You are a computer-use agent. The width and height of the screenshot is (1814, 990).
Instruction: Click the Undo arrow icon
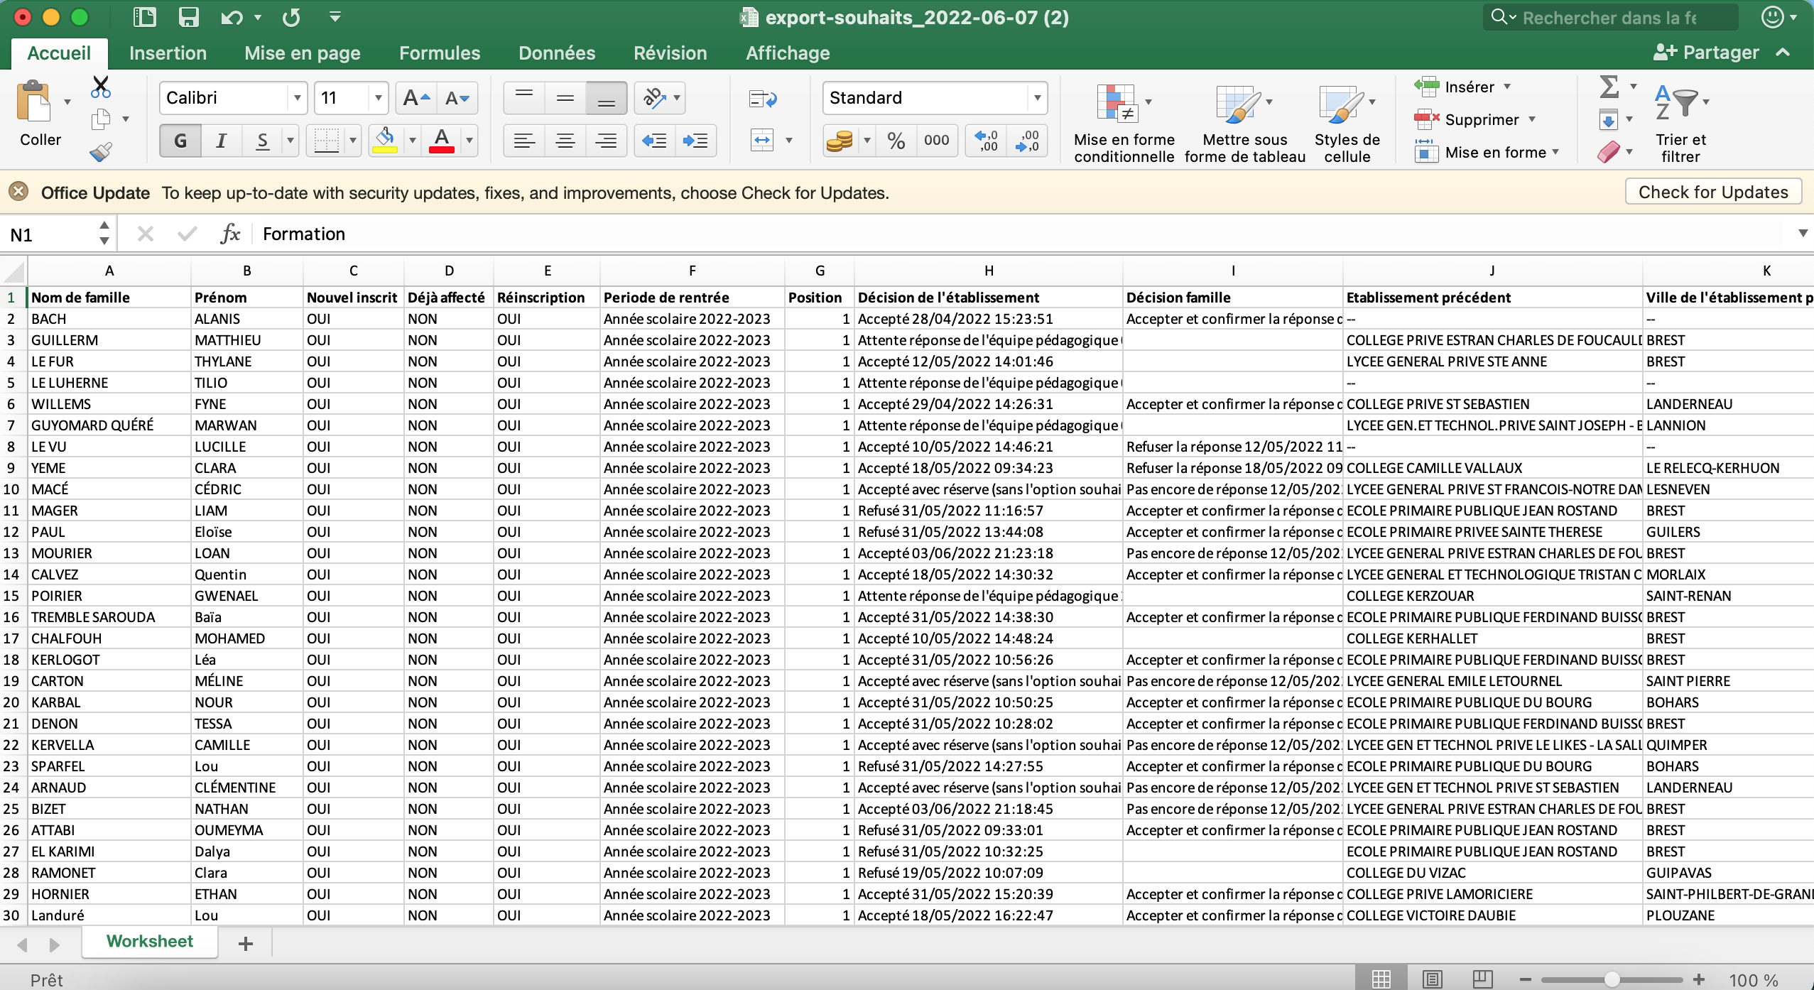(232, 17)
